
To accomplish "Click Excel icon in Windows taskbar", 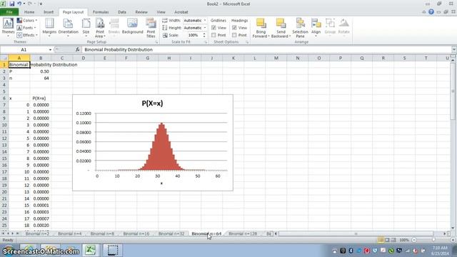I will pyautogui.click(x=91, y=250).
